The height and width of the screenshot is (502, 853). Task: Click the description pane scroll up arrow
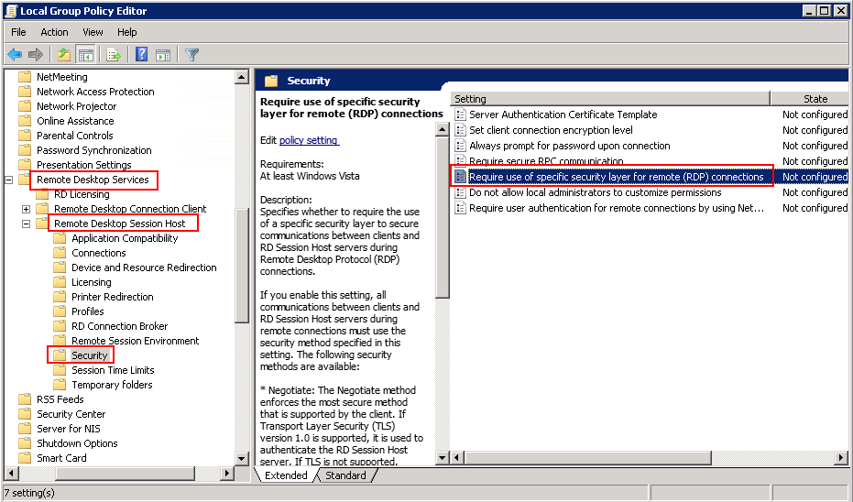tap(443, 129)
